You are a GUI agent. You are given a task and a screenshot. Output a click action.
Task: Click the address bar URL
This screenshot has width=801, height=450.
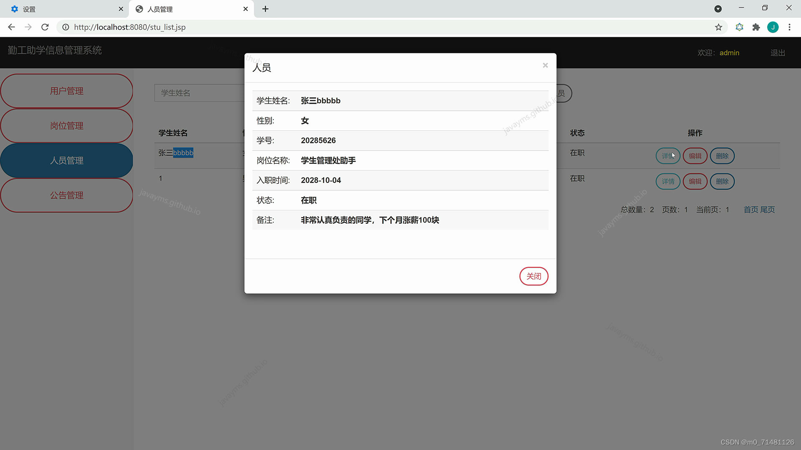[x=130, y=27]
